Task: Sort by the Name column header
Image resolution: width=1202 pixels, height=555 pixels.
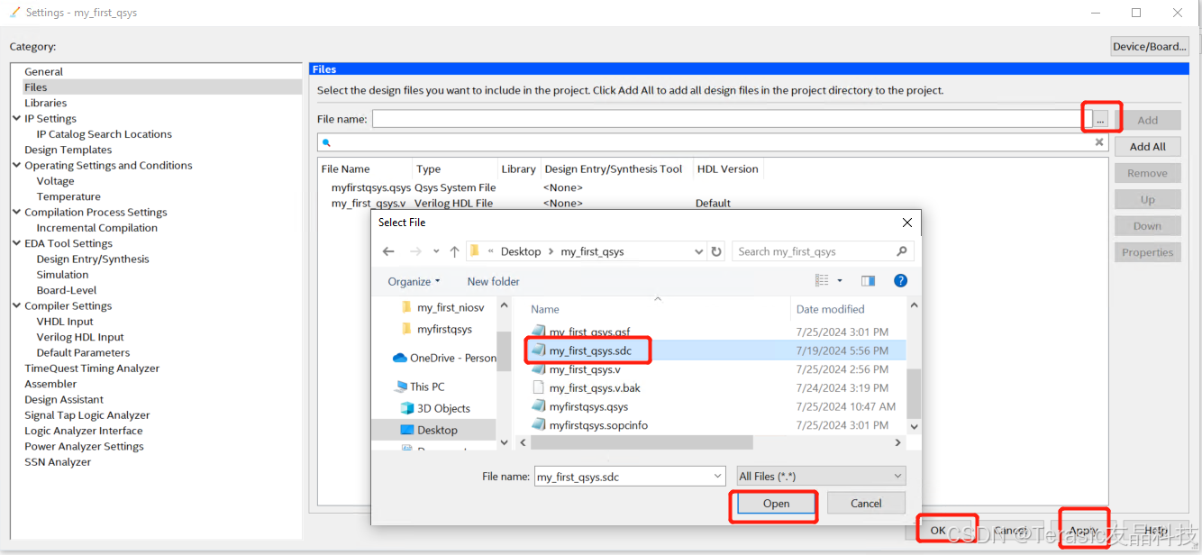Action: pyautogui.click(x=544, y=309)
